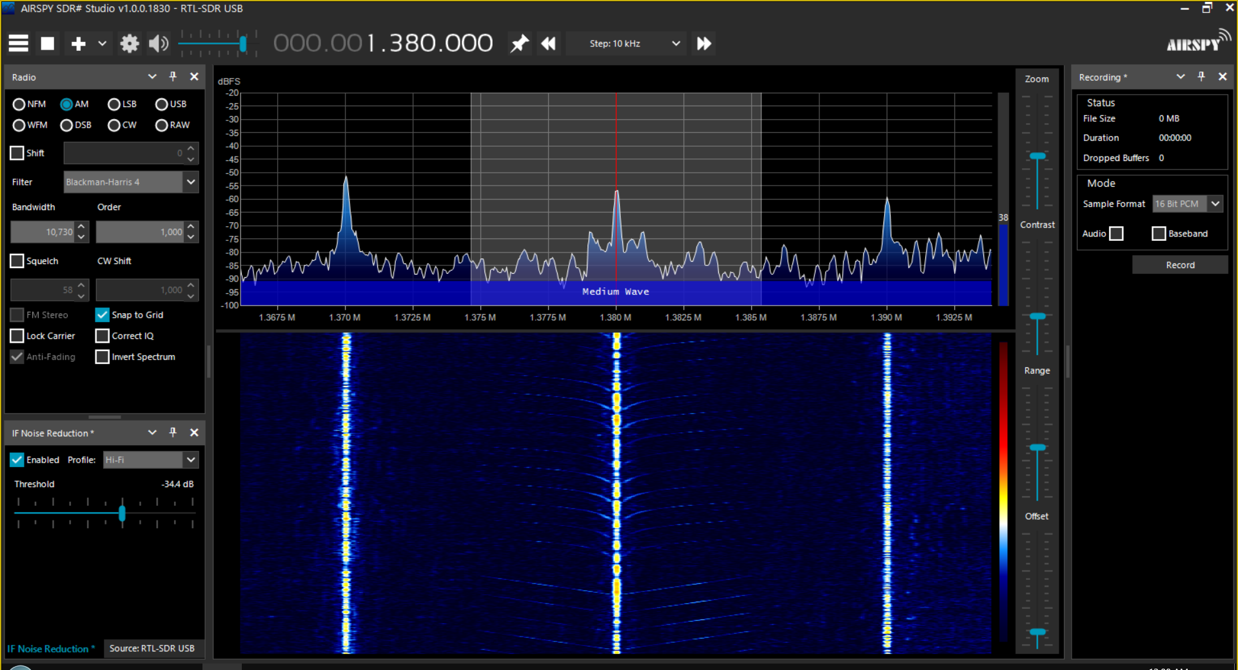This screenshot has width=1238, height=670.
Task: Click the Medium Wave band label
Action: (x=615, y=292)
